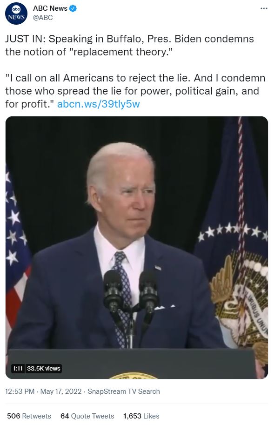Open the 12:53 PM timestamp link
The height and width of the screenshot is (425, 274).
tap(20, 391)
